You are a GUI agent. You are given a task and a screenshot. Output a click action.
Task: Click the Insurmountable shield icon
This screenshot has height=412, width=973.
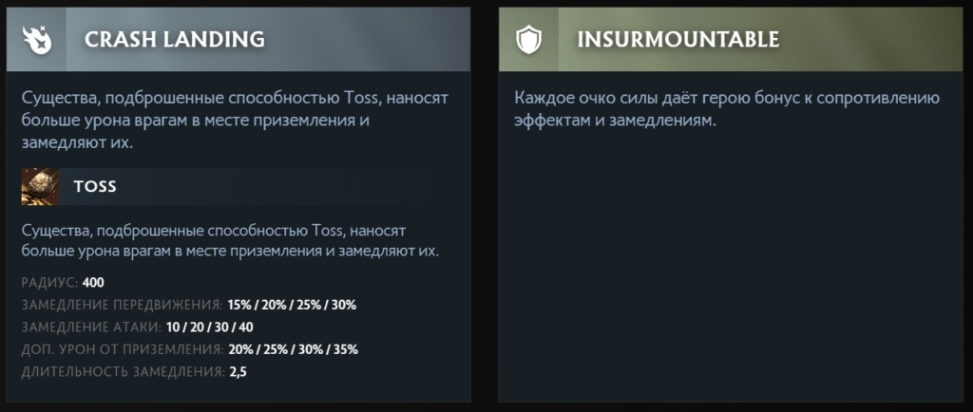click(x=528, y=39)
